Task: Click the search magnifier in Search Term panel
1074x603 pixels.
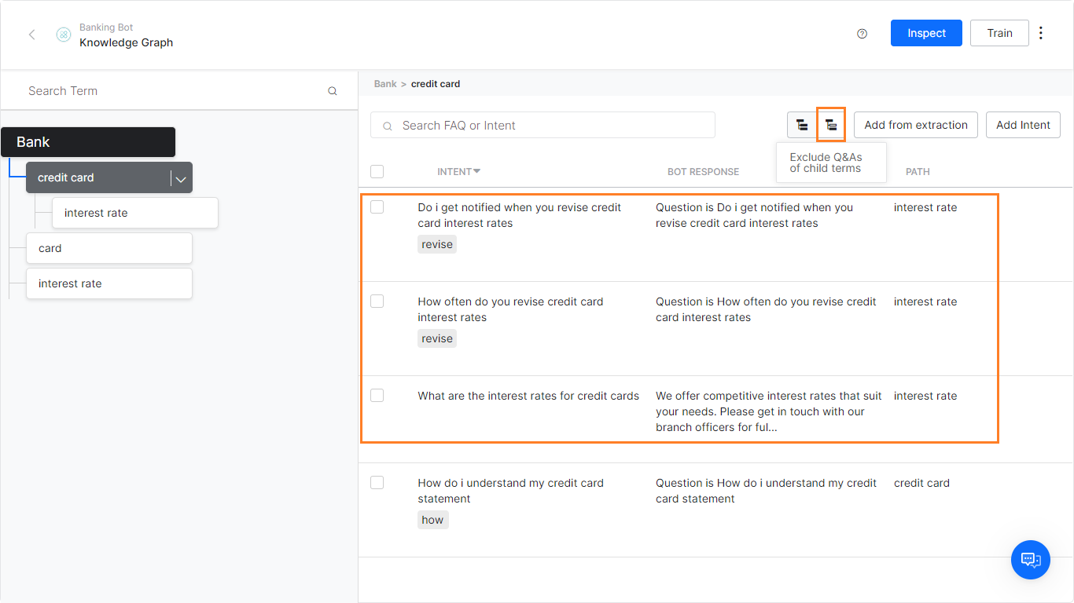Action: coord(332,90)
